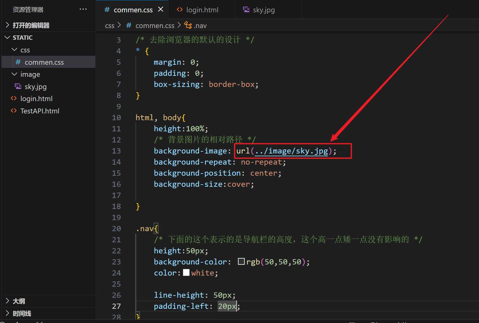Open the rgb(50,50,50) color swatch
The height and width of the screenshot is (323, 479).
241,262
